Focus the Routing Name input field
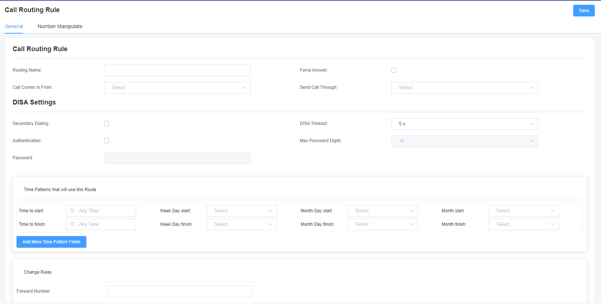The height and width of the screenshot is (304, 601). (177, 71)
